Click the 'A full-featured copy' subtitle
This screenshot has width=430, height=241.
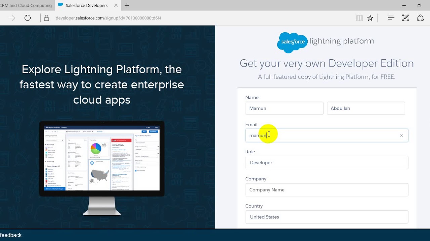tap(327, 77)
